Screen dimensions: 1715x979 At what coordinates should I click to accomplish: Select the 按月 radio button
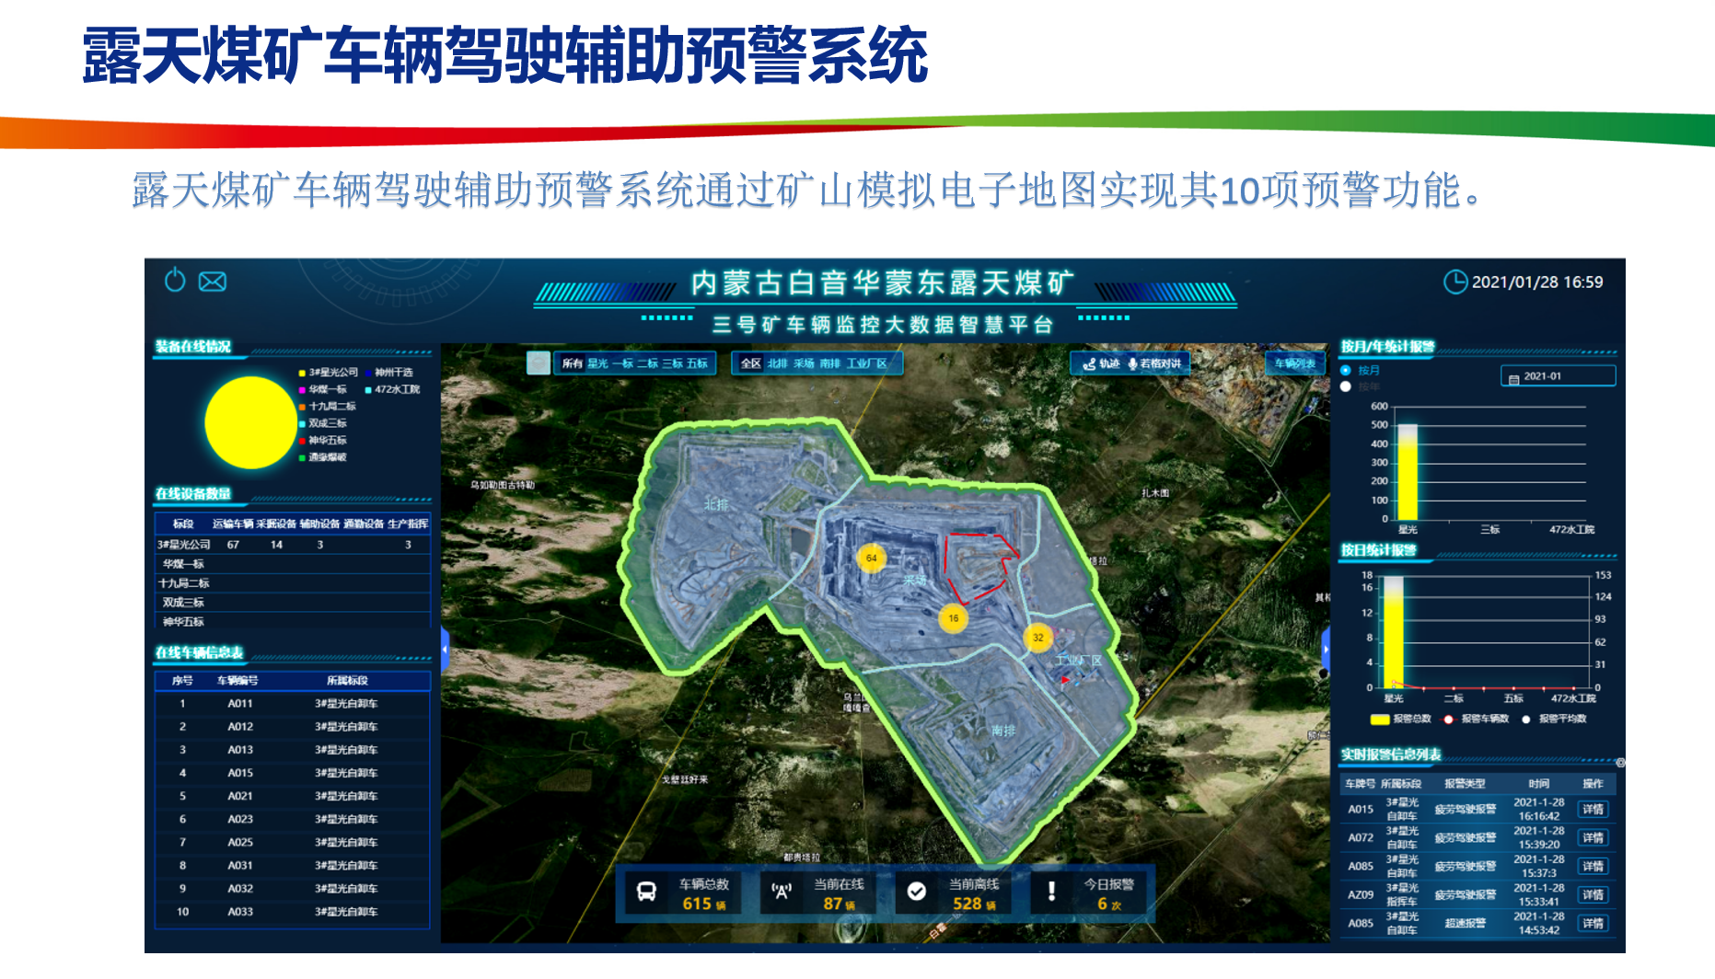(x=1346, y=371)
